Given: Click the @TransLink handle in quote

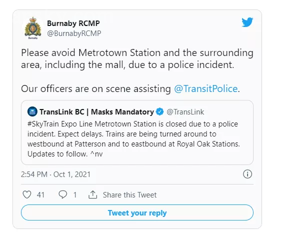Looking at the screenshot, I should click(x=185, y=112).
